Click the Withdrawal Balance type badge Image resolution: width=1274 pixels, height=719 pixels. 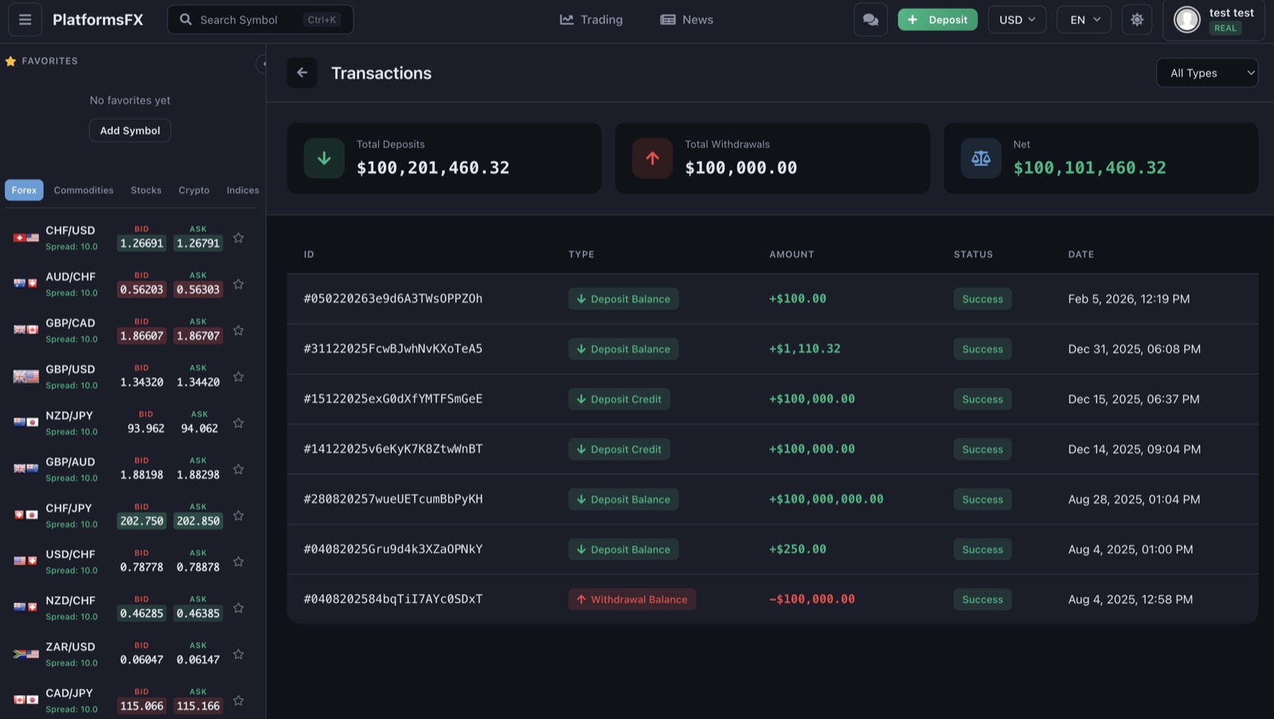click(x=631, y=600)
